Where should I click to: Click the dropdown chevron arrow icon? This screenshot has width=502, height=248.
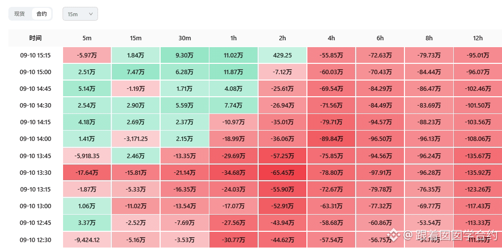point(91,14)
